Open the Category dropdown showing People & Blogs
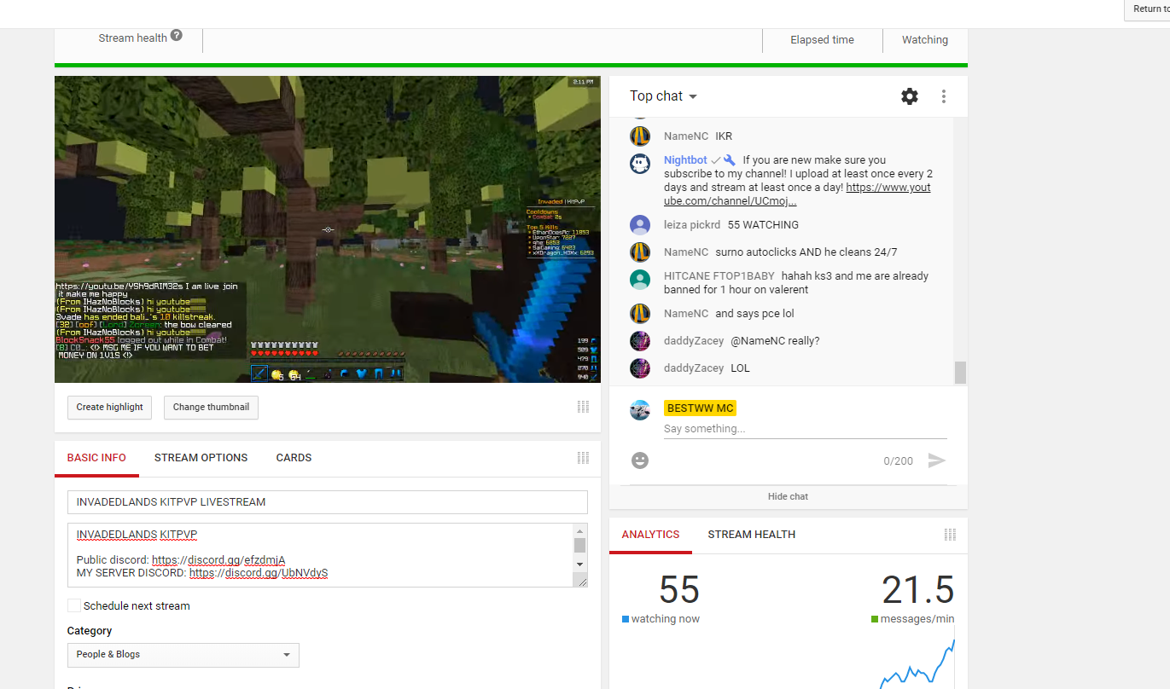1170x689 pixels. coord(183,655)
